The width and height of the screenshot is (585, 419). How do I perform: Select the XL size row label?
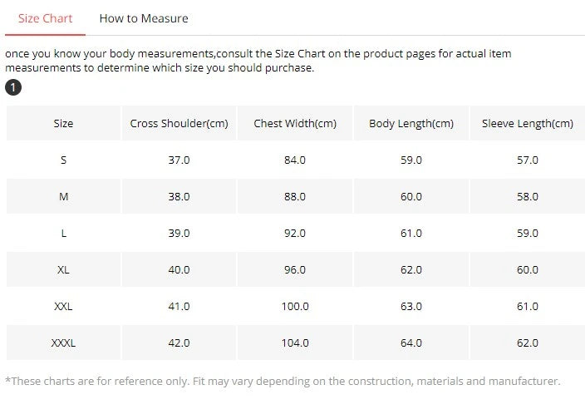pyautogui.click(x=63, y=269)
